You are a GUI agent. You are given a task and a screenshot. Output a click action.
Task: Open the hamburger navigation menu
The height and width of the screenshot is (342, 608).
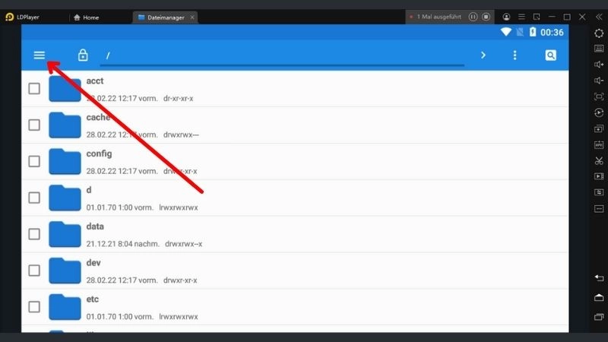click(40, 55)
